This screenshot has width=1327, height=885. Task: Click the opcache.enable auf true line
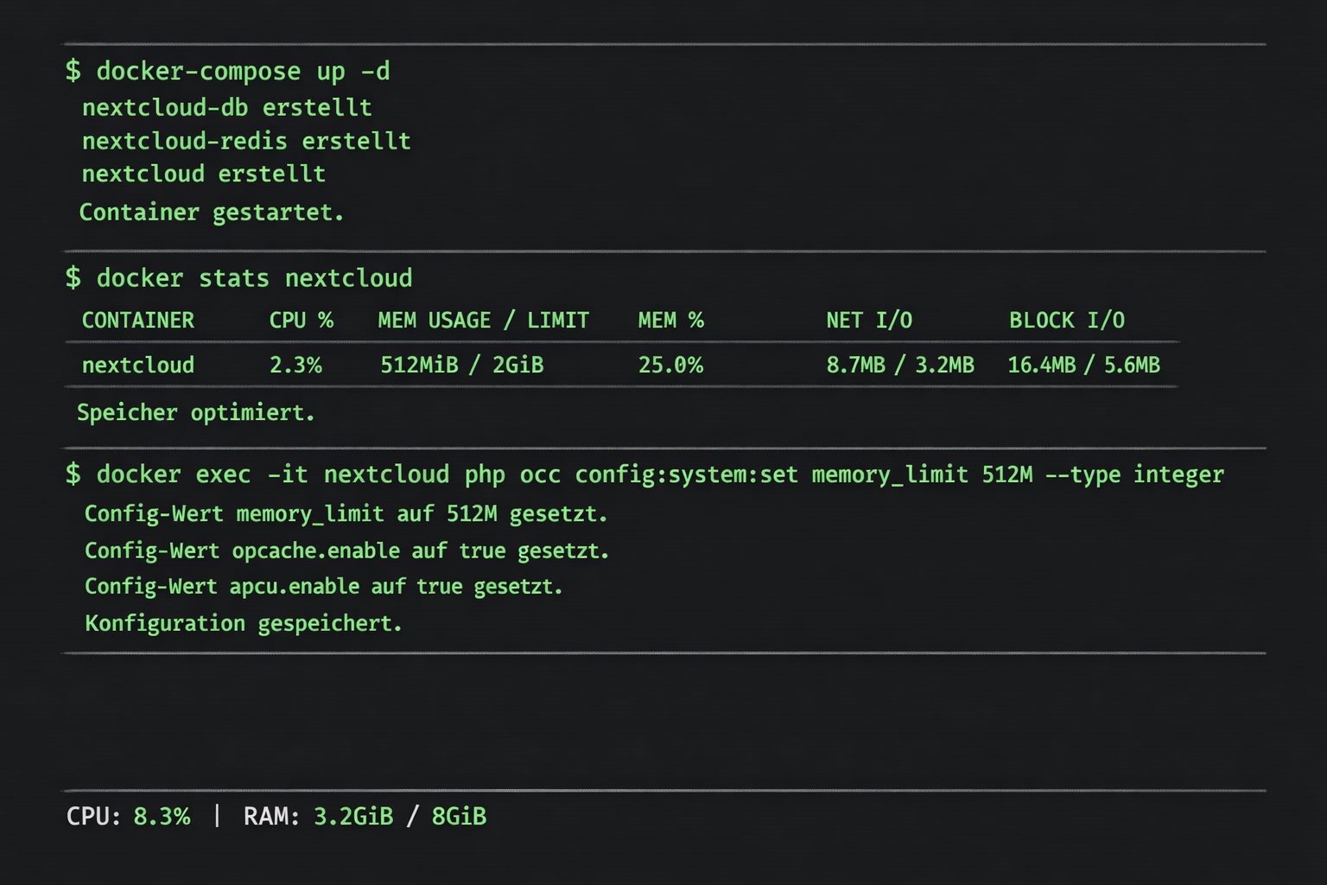(x=346, y=551)
